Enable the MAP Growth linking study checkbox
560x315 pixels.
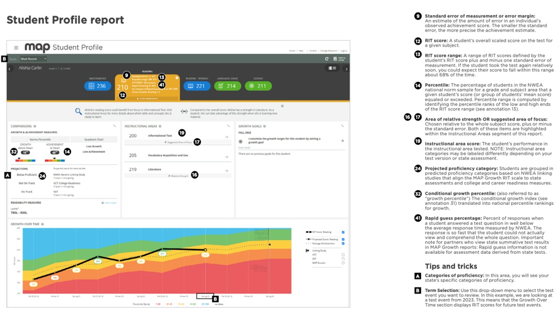[x=343, y=263]
